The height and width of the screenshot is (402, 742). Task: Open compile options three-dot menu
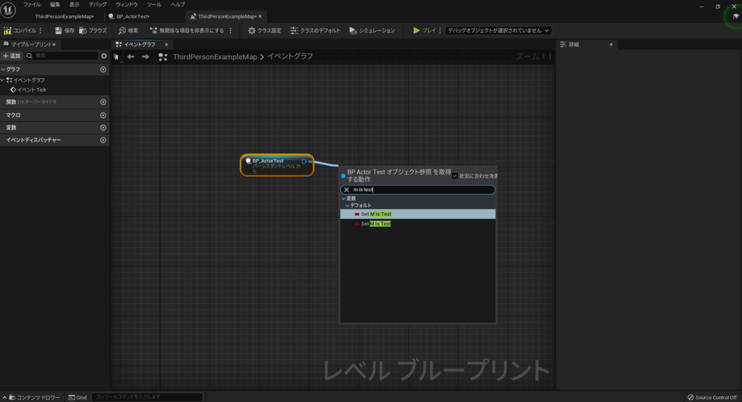pyautogui.click(x=41, y=30)
